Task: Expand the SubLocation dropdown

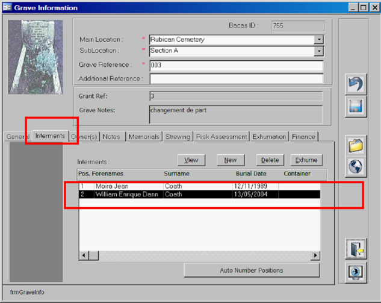Action: [x=318, y=51]
